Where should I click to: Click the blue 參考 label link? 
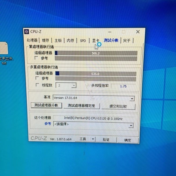coord(48,123)
